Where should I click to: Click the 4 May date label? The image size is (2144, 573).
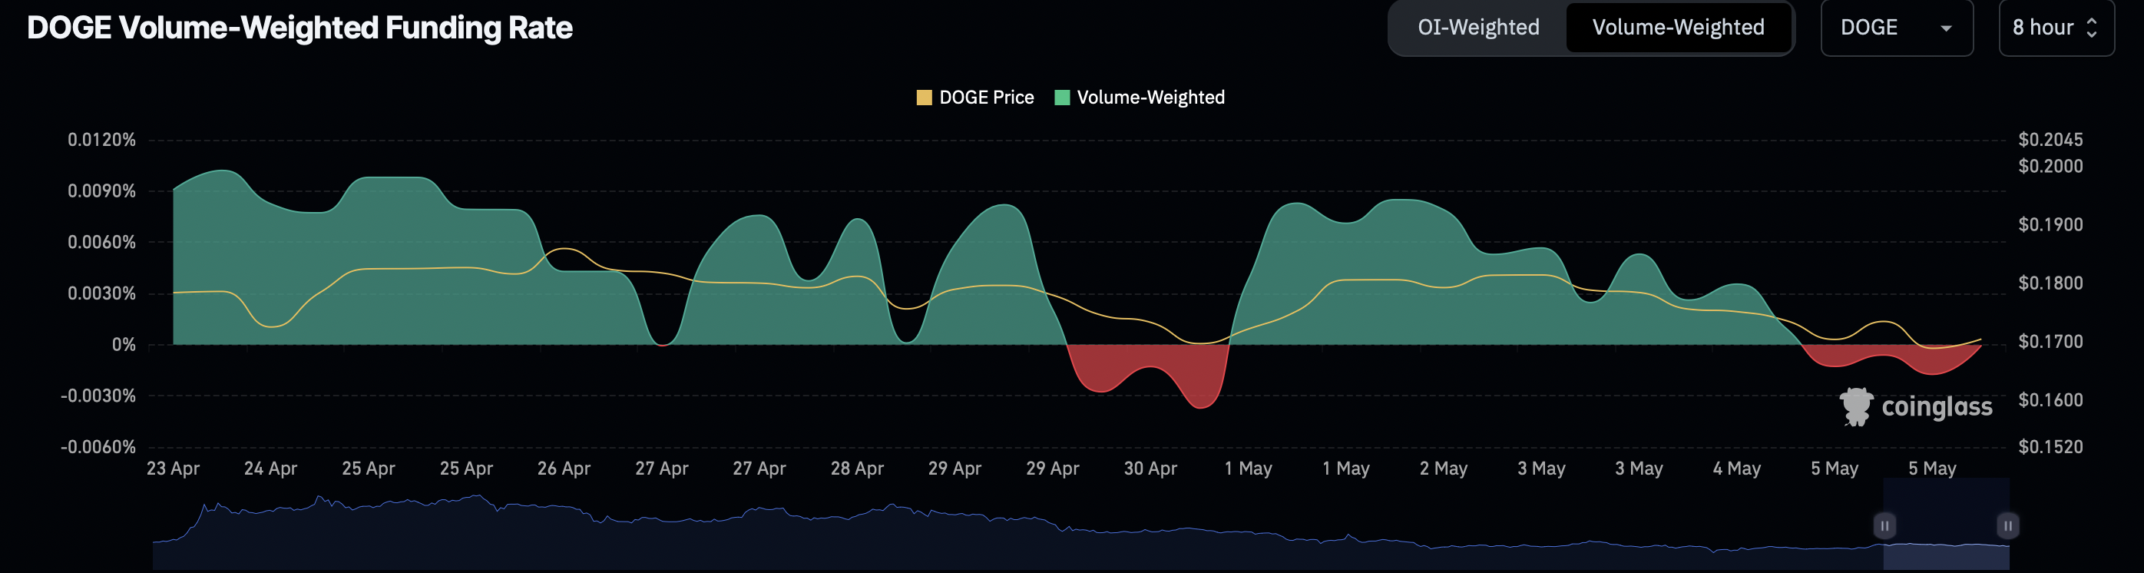[1737, 468]
